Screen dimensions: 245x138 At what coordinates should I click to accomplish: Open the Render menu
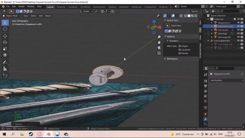(x=21, y=7)
